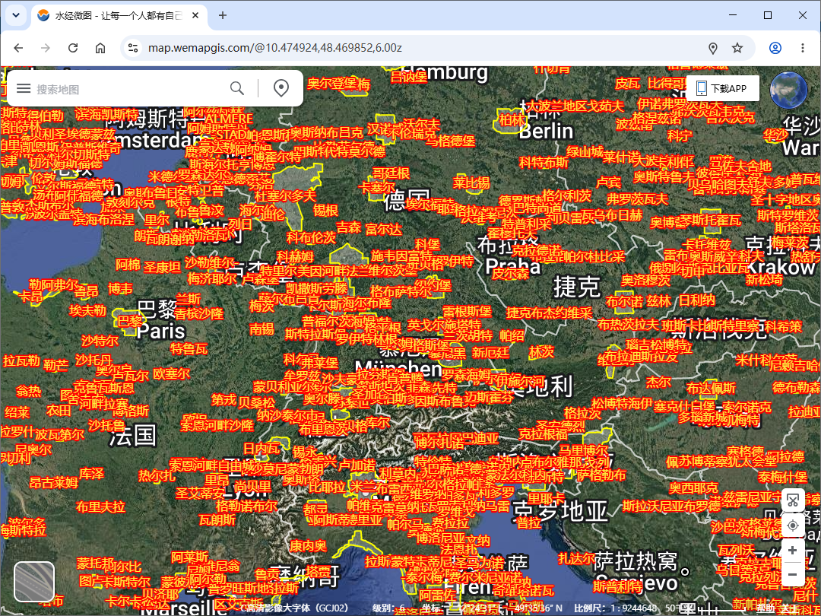Click the location pin icon beside search
Screen dimensions: 821x616
coord(281,88)
